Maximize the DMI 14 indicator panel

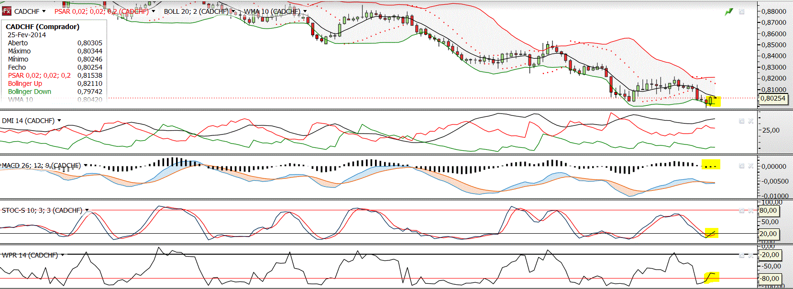point(741,121)
